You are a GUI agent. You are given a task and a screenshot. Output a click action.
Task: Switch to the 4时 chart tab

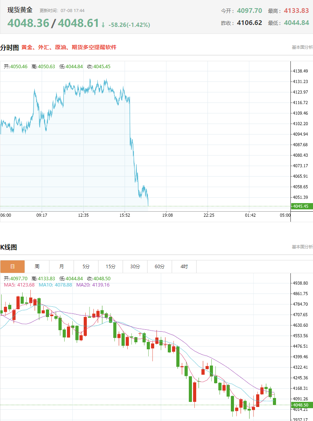(x=184, y=266)
